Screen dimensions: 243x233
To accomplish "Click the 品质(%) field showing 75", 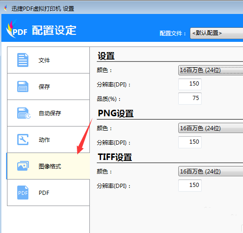I will pyautogui.click(x=190, y=99).
